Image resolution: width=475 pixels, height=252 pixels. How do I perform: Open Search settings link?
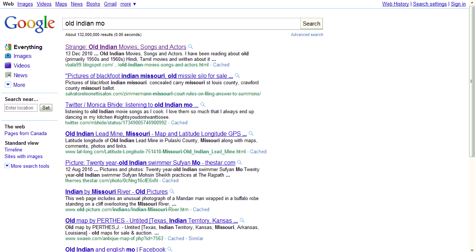click(x=430, y=4)
